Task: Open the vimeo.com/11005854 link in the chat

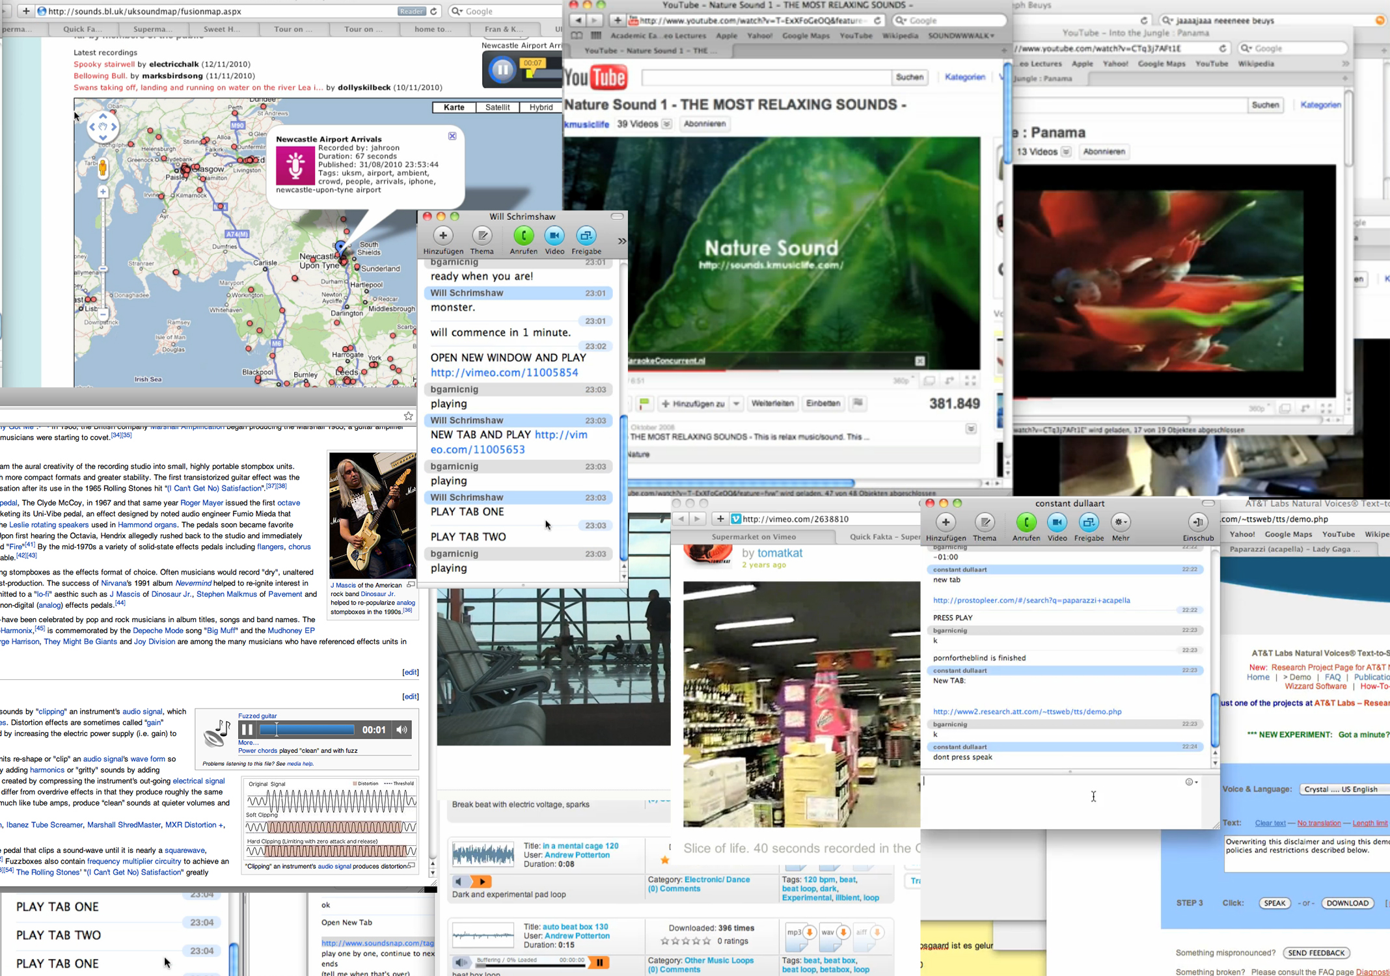Action: [504, 373]
